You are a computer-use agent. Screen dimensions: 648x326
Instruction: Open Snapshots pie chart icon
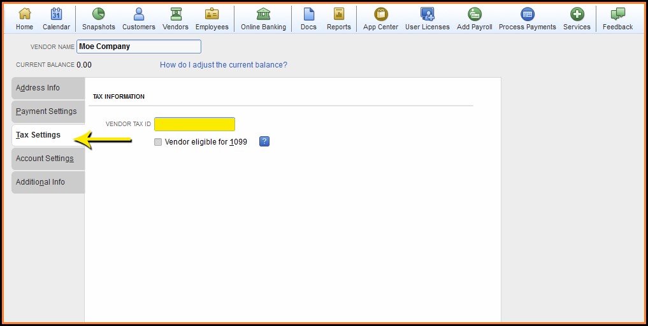tap(98, 15)
